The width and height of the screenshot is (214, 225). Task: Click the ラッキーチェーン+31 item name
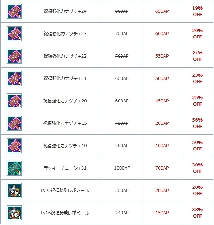(65, 168)
